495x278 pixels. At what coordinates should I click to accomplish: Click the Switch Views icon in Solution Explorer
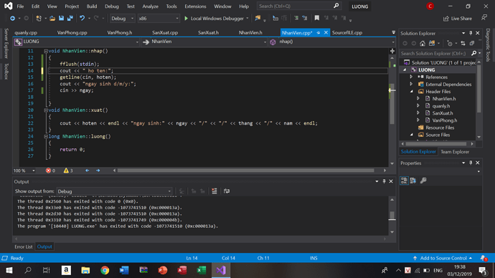(432, 43)
